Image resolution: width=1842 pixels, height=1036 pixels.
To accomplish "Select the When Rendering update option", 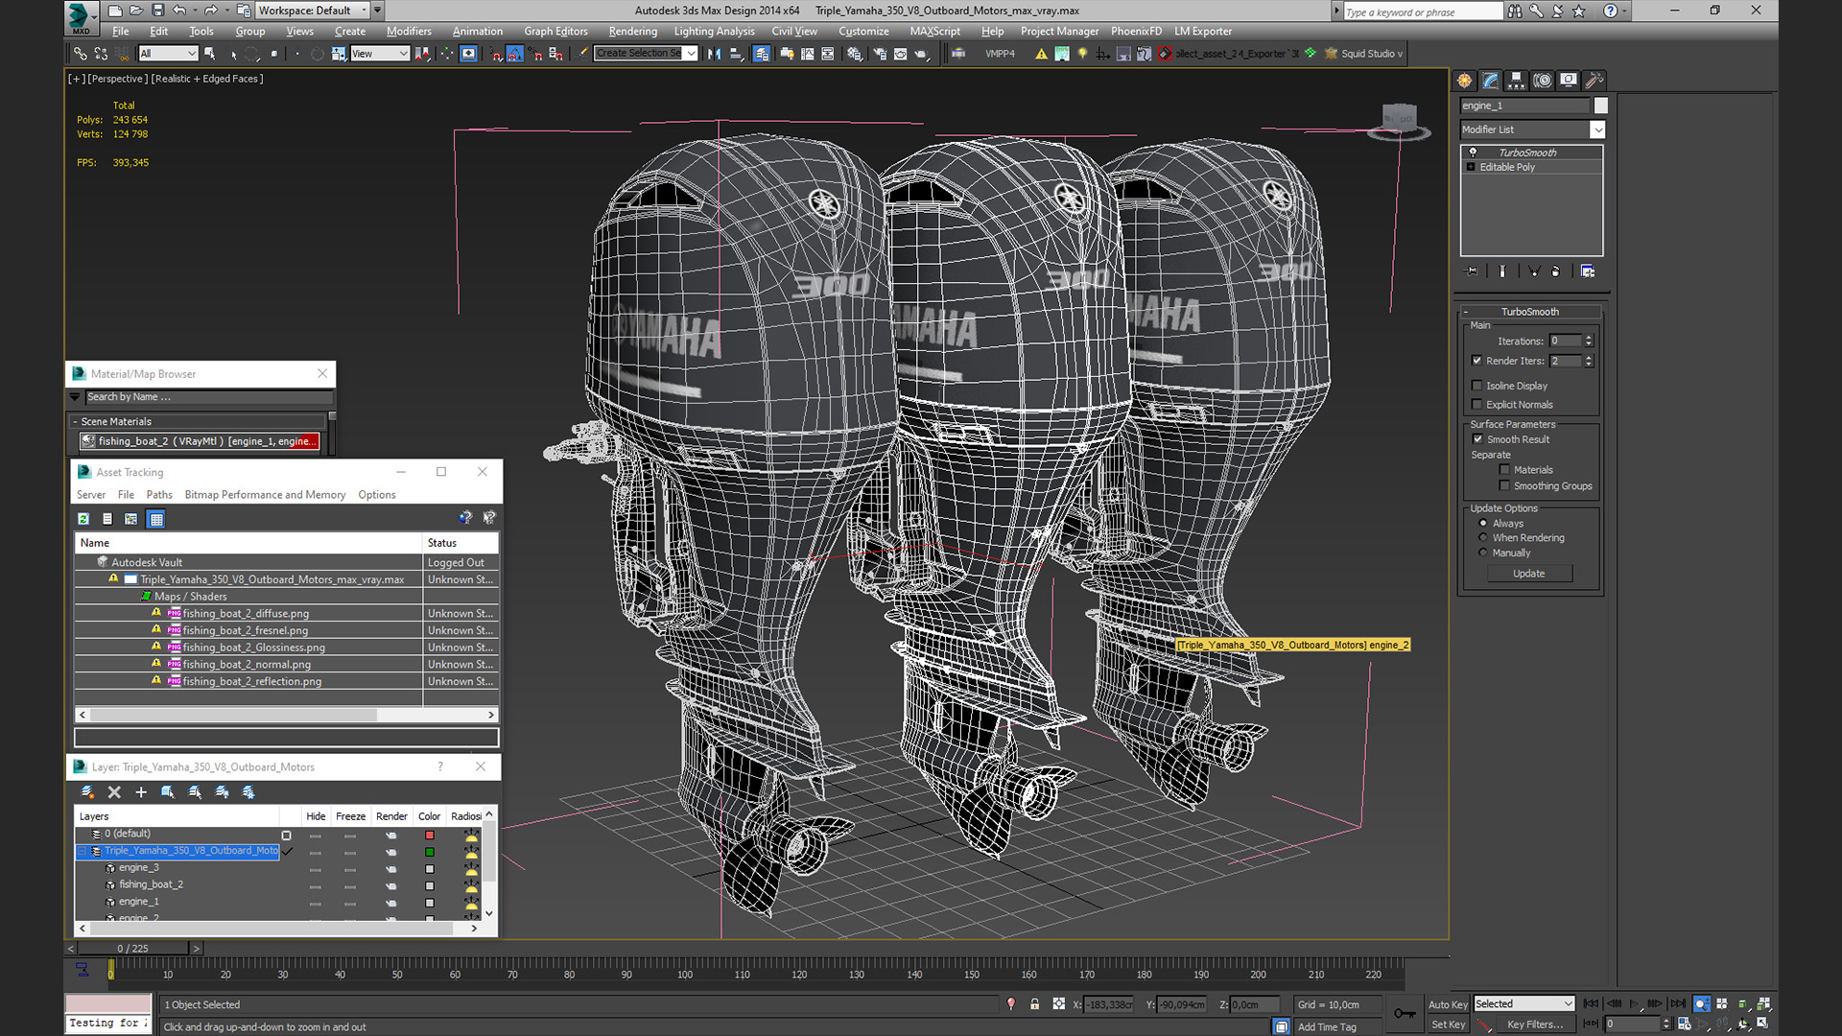I will click(1483, 538).
